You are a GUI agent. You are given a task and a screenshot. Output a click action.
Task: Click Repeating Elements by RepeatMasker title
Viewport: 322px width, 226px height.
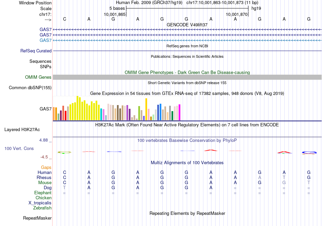click(x=187, y=213)
